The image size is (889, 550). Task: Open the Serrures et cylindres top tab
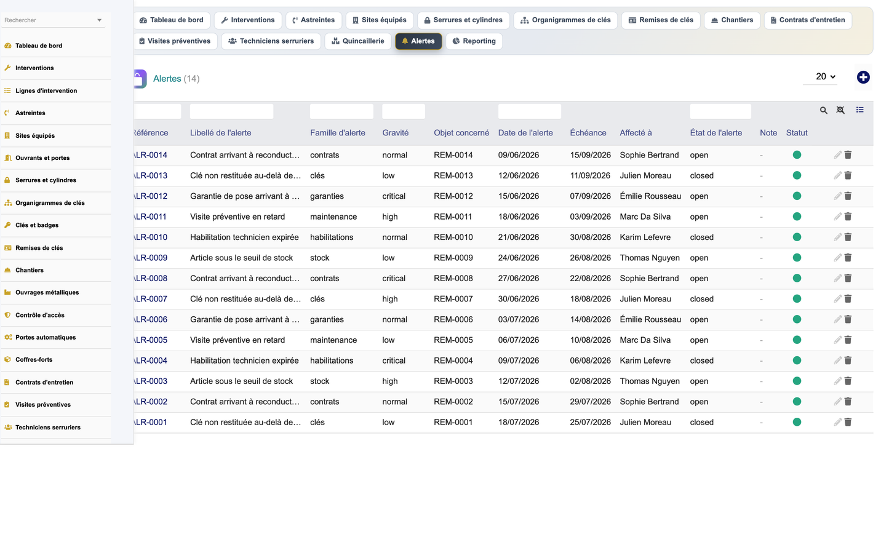pyautogui.click(x=463, y=20)
